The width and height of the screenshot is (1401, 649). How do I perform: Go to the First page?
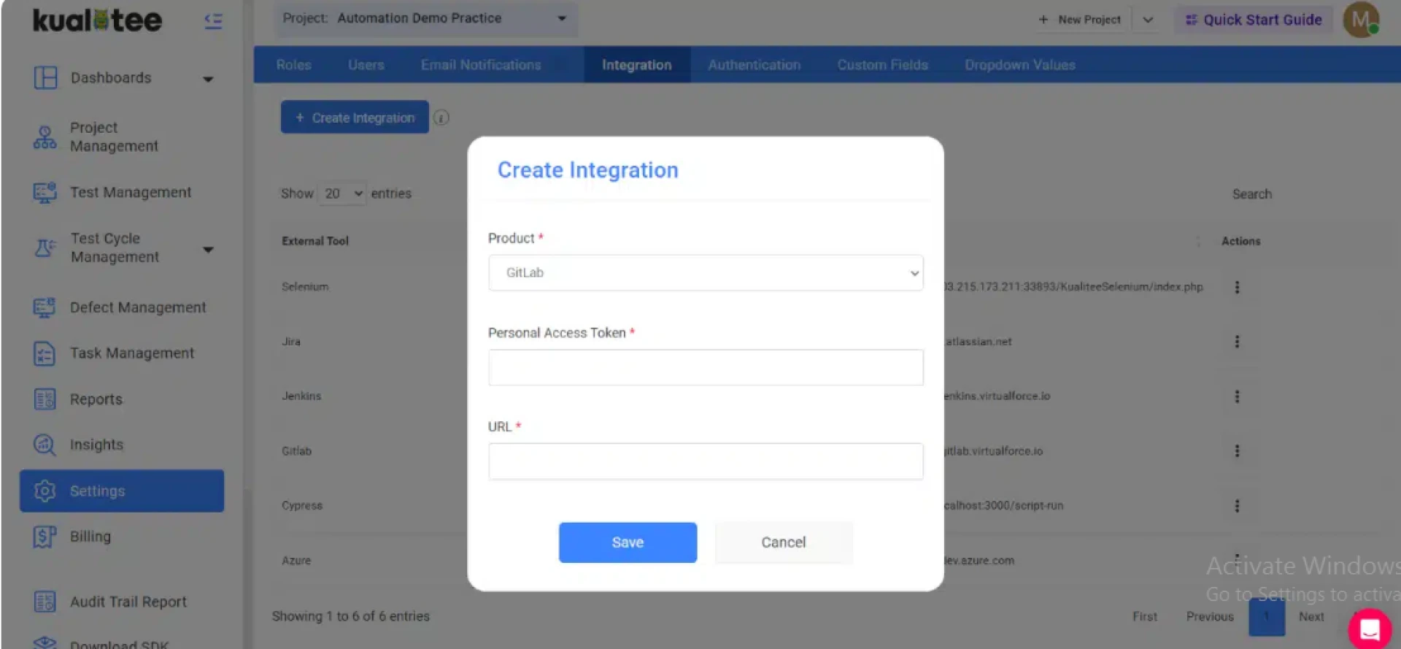click(1144, 617)
